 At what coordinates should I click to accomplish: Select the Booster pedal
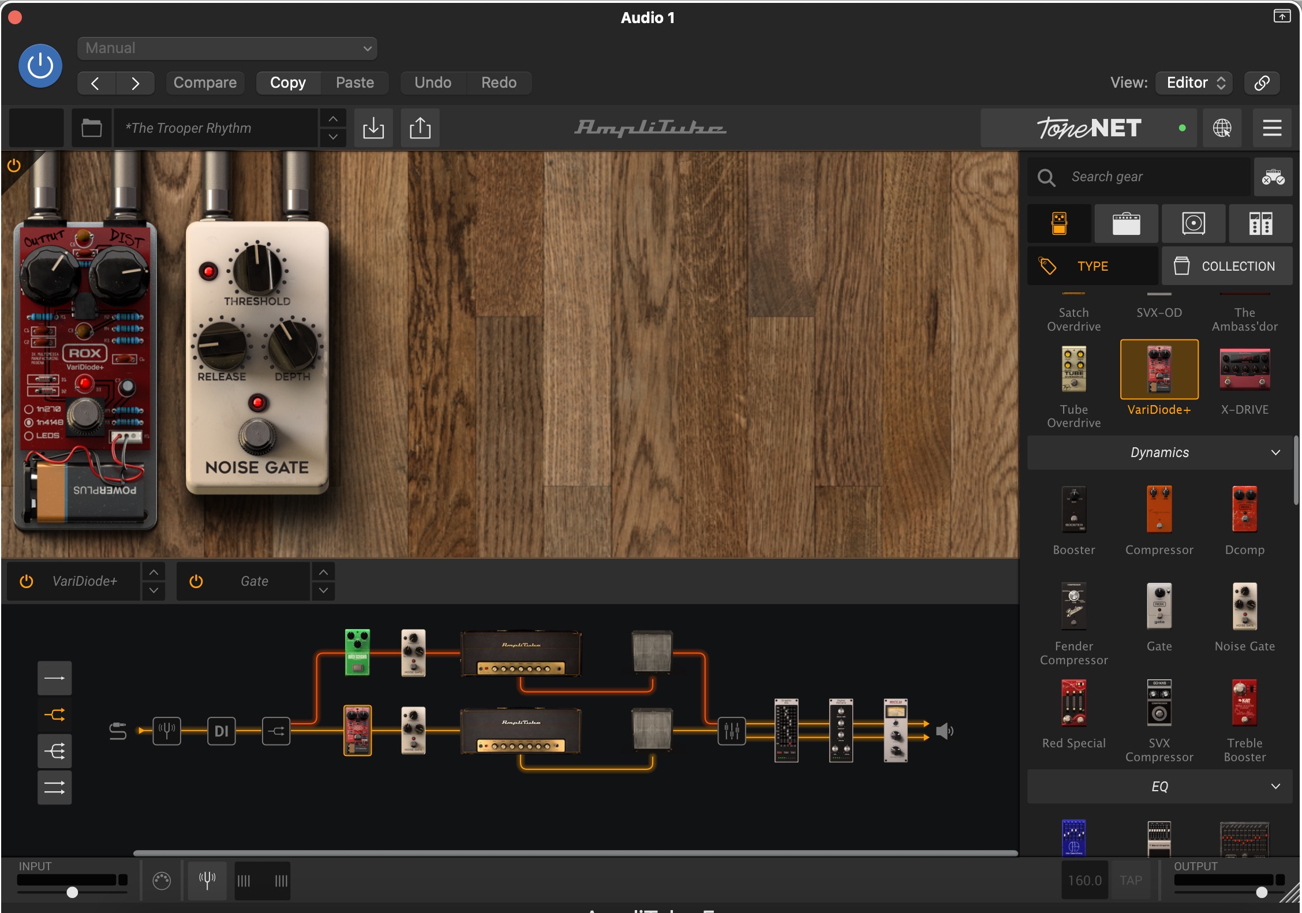click(1073, 509)
